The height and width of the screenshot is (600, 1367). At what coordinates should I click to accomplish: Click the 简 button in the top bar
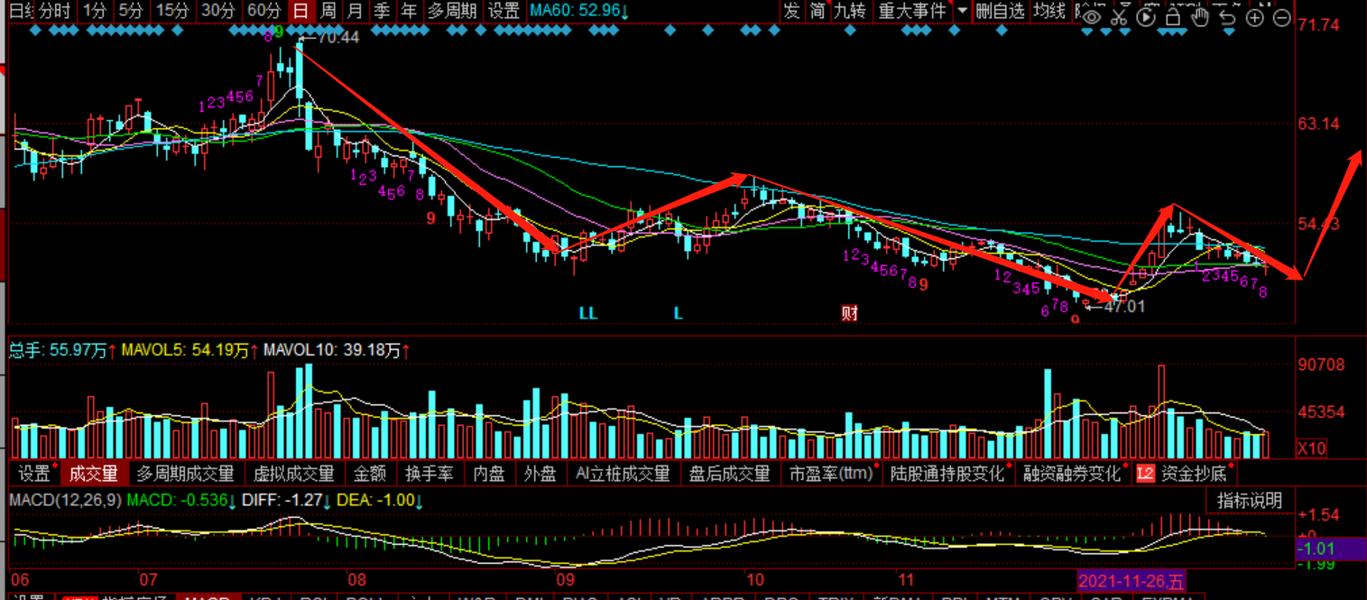tap(817, 12)
